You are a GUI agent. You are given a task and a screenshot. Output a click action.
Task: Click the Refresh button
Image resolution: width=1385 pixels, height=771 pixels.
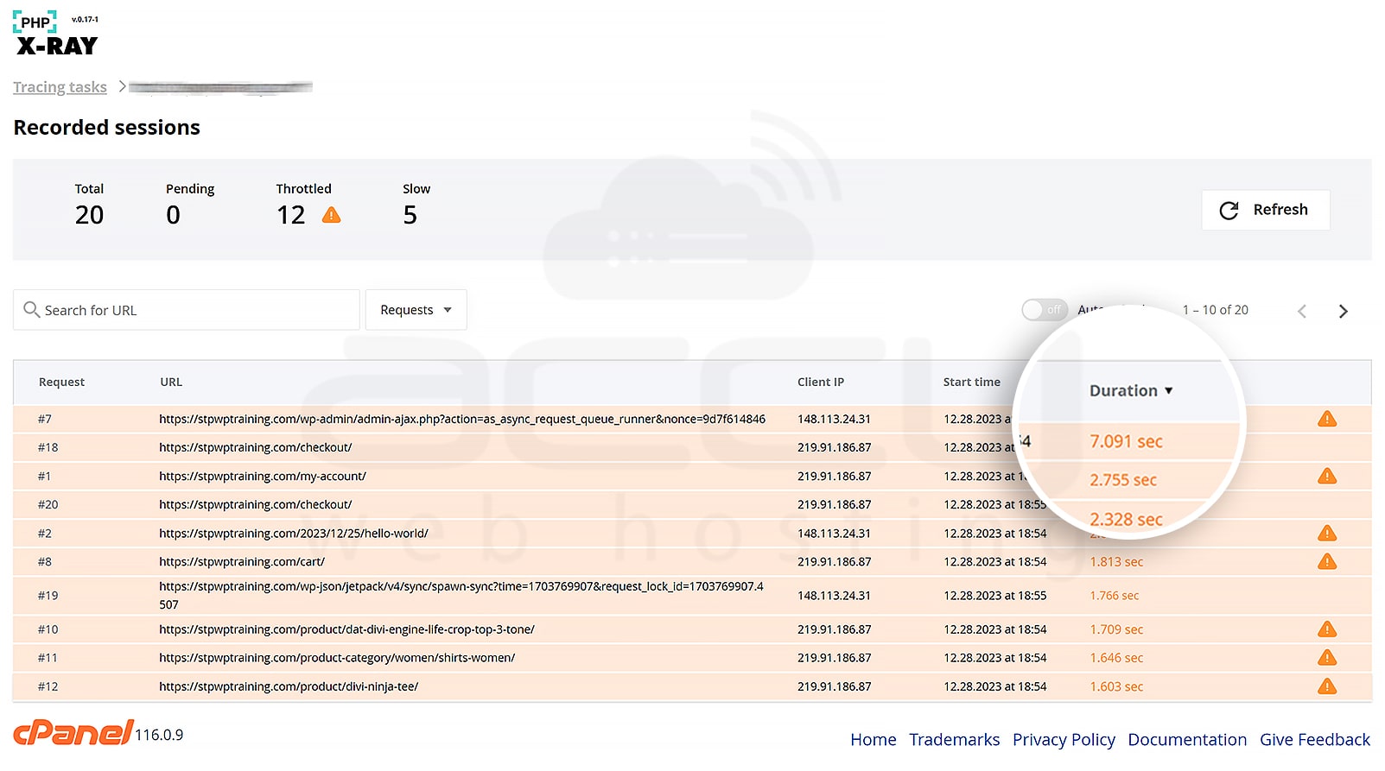pyautogui.click(x=1265, y=210)
